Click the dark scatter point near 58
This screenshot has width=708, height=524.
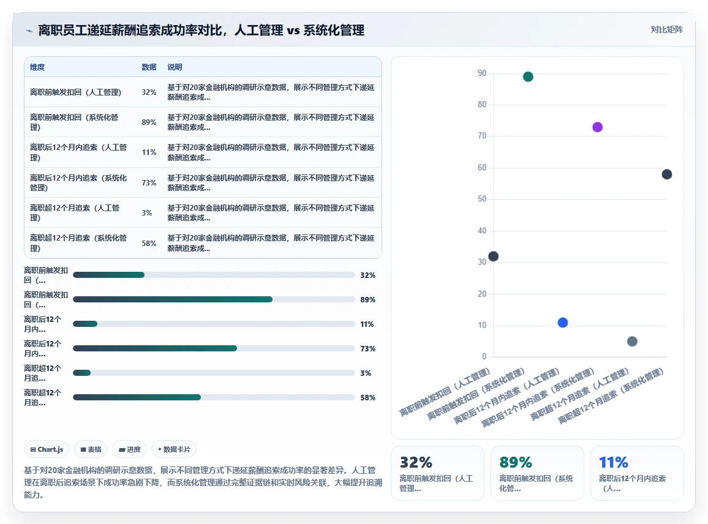coord(667,174)
